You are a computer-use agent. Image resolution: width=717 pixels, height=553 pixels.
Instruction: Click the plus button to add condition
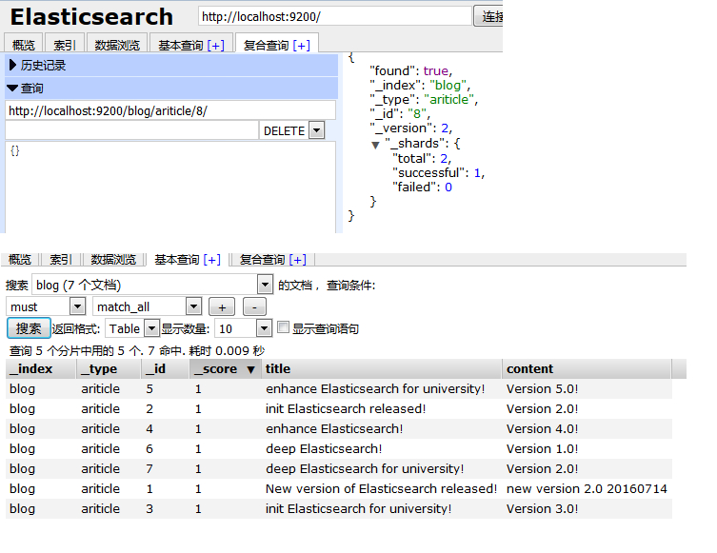222,306
